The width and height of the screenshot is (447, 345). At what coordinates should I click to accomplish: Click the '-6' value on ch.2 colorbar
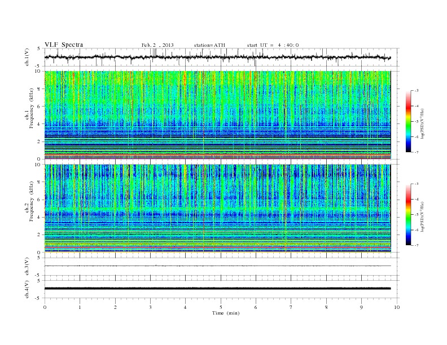[416, 230]
